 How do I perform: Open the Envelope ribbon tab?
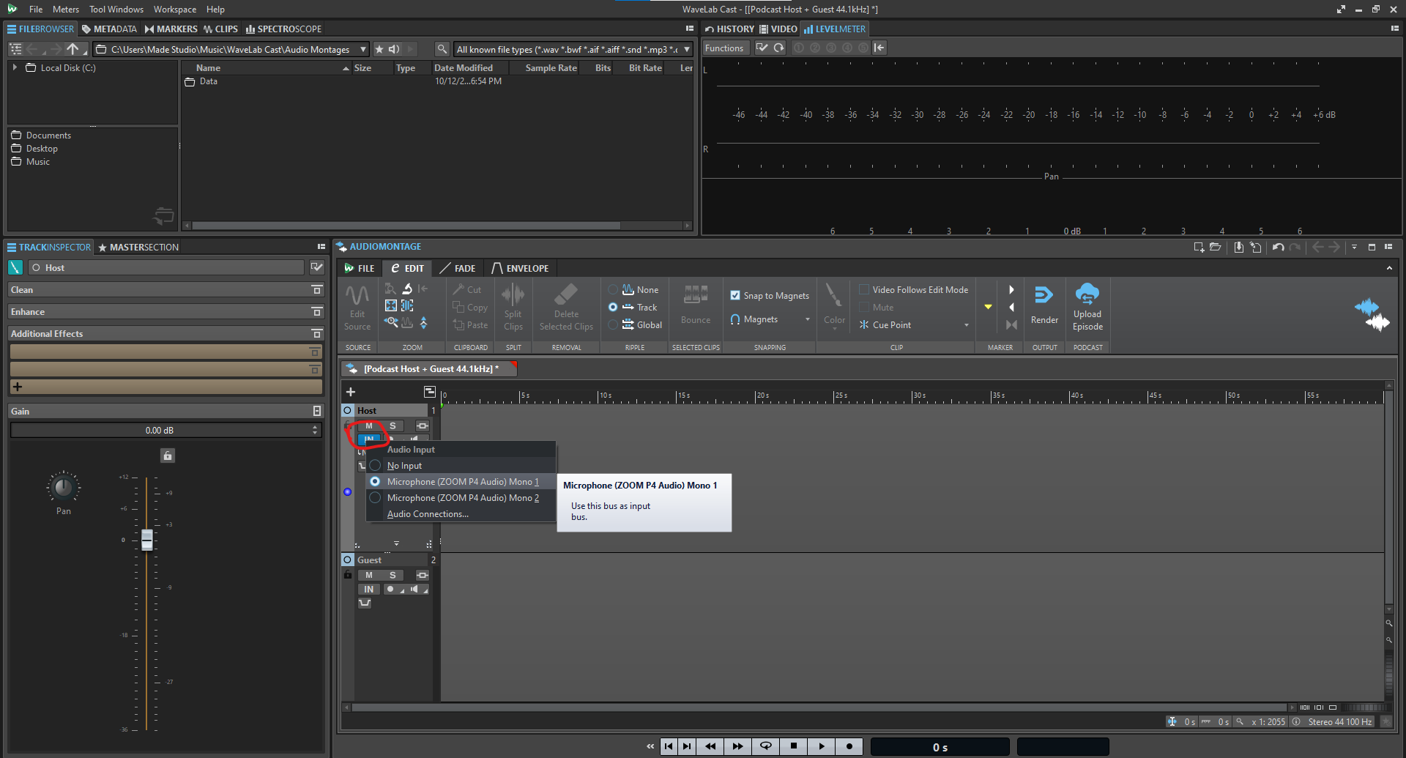click(520, 269)
